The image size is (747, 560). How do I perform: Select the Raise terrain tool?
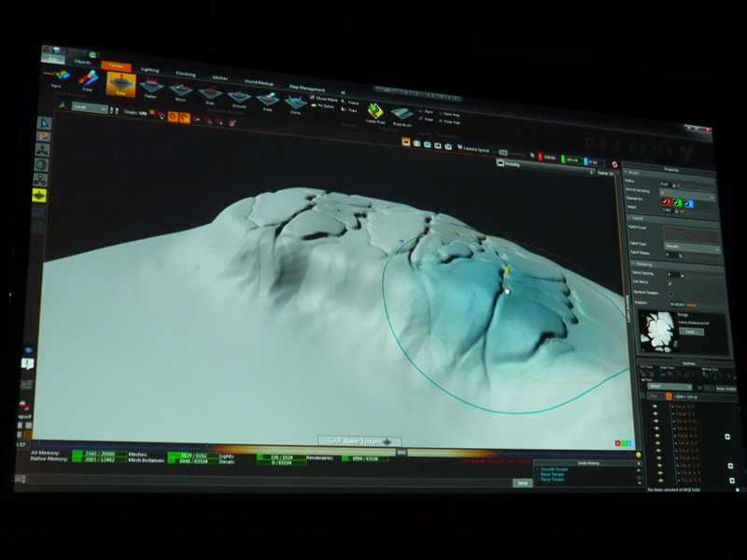coord(120,84)
